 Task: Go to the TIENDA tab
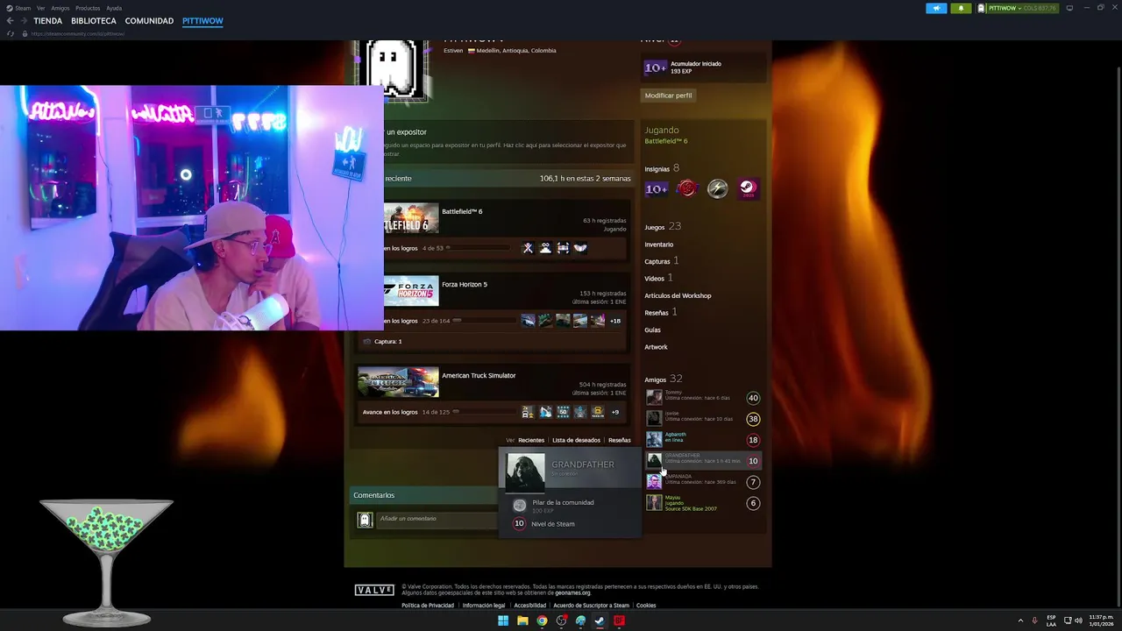tap(48, 21)
